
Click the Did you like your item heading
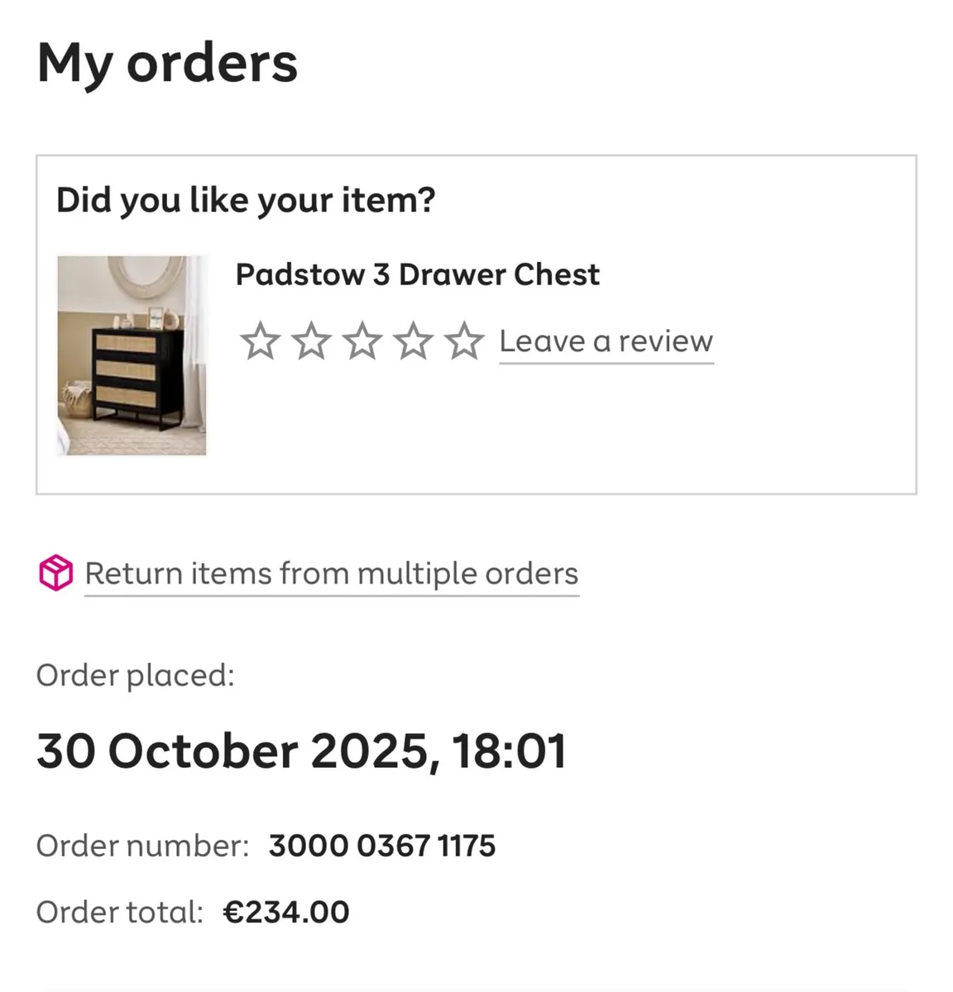point(247,199)
